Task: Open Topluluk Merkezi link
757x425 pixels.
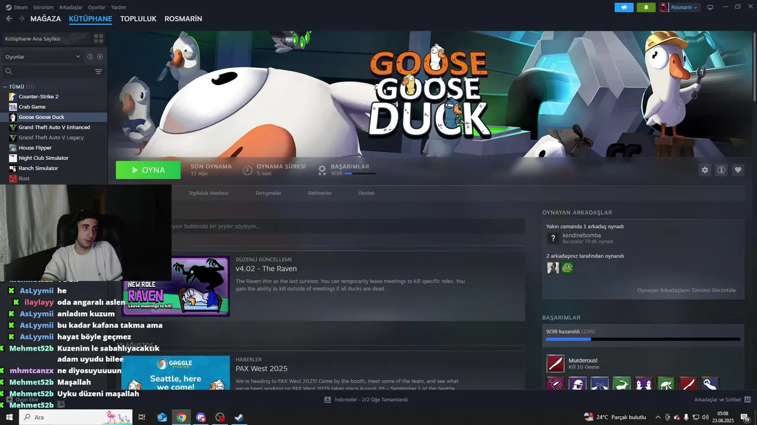Action: tap(208, 193)
